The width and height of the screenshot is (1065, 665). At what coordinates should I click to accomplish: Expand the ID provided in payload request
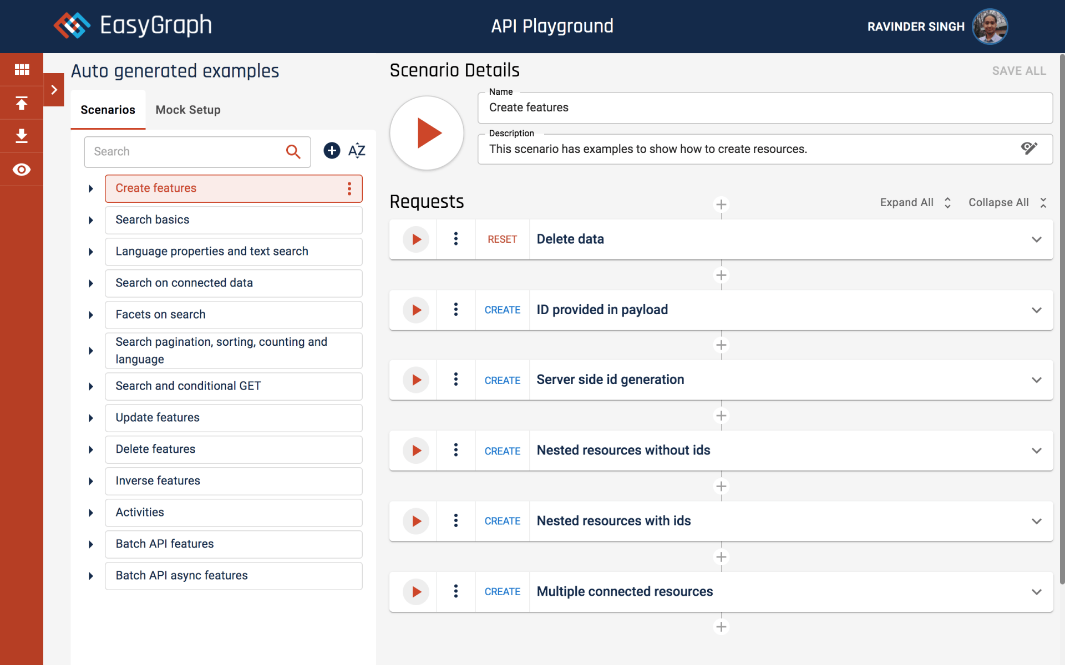pyautogui.click(x=1036, y=310)
